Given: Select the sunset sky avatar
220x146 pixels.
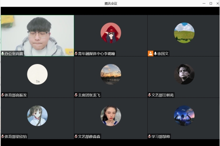Looking at the screenshot, I should (111, 74).
